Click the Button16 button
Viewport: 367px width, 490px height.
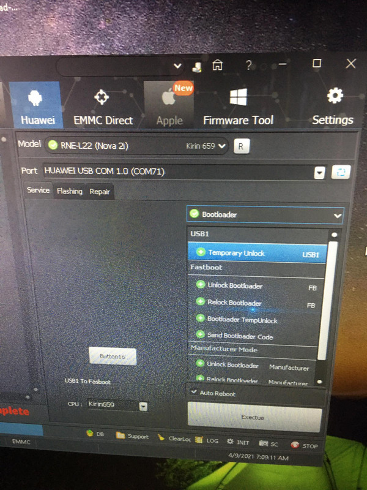pos(113,356)
